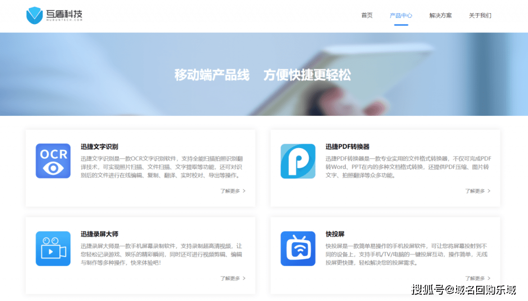Click 了解更多 under 快投屏
Screen dimensions: 528x301
point(478,279)
